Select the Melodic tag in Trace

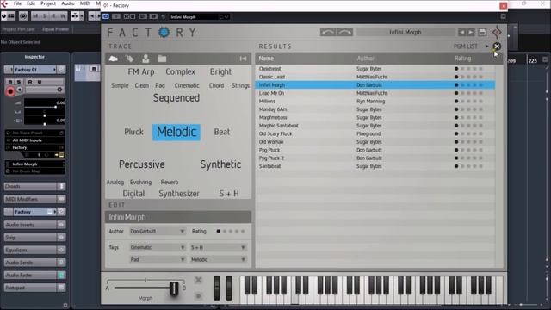[176, 132]
